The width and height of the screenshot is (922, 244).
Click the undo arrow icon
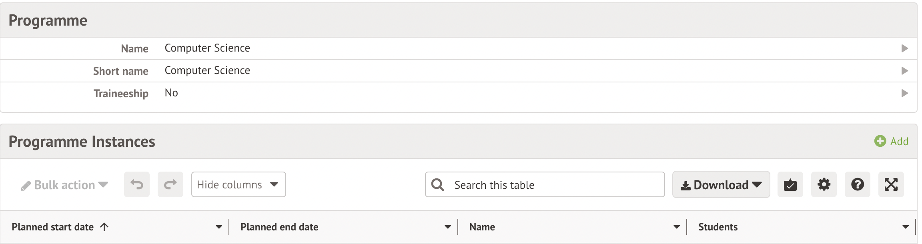pos(137,184)
